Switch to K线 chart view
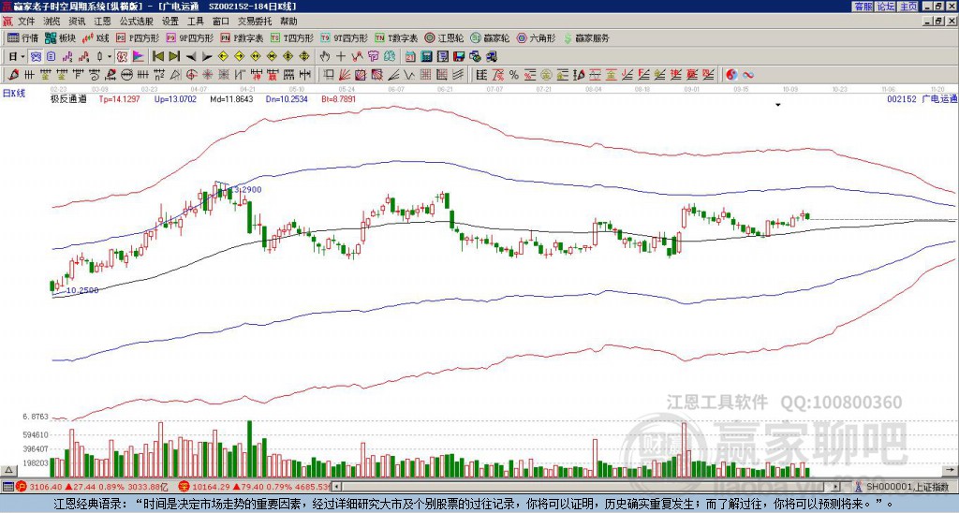Viewport: 959px width, 513px height. (x=96, y=37)
